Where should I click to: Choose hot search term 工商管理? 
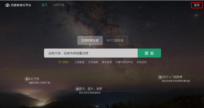79,62
